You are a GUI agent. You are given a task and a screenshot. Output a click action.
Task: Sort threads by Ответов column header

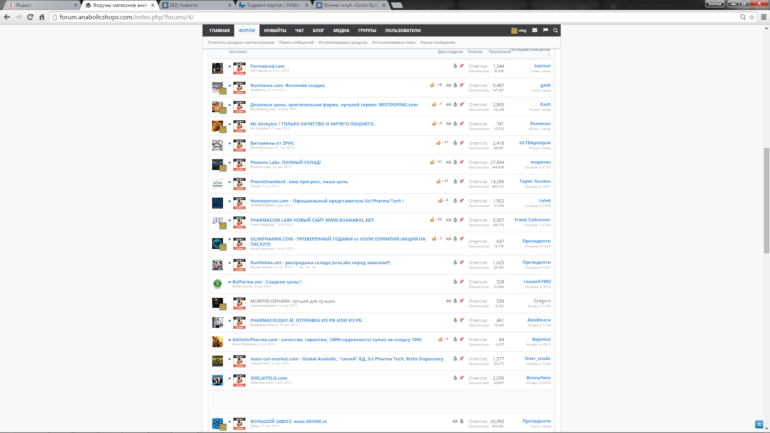475,52
